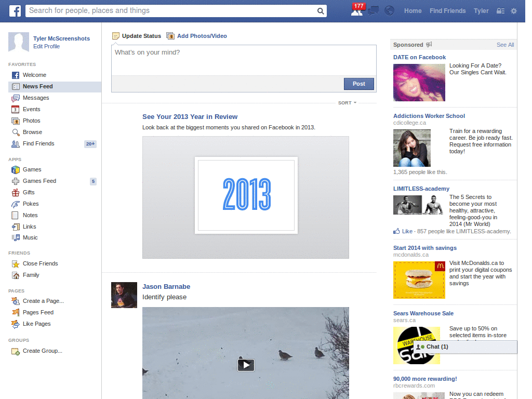Open Addictions Worker School ad title
This screenshot has height=399, width=532.
click(429, 116)
